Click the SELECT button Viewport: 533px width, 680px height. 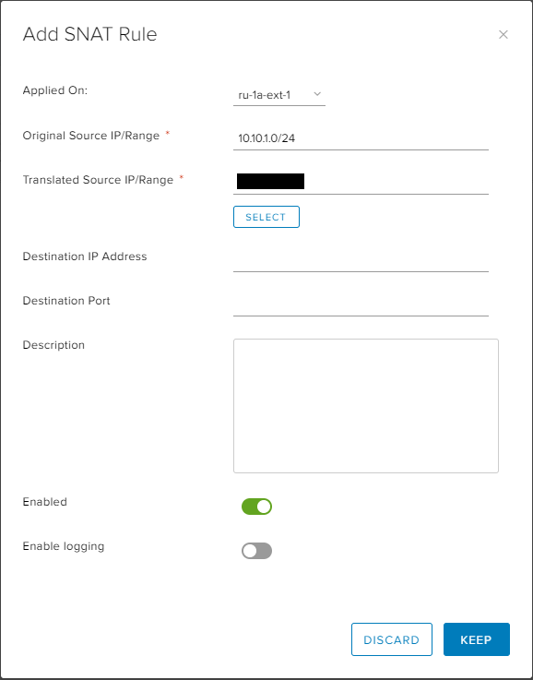point(266,217)
